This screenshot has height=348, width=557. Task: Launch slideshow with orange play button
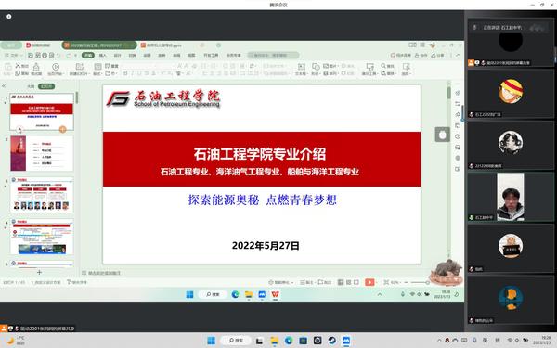369,282
